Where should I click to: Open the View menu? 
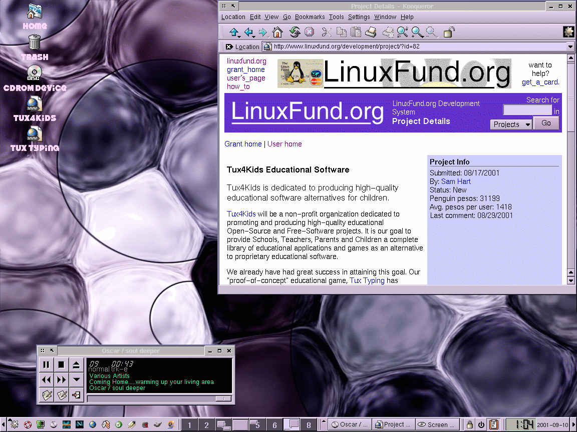click(x=271, y=17)
